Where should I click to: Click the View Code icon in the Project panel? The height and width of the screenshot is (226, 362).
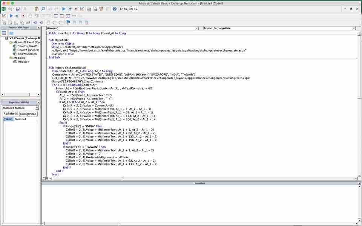(x=4, y=33)
